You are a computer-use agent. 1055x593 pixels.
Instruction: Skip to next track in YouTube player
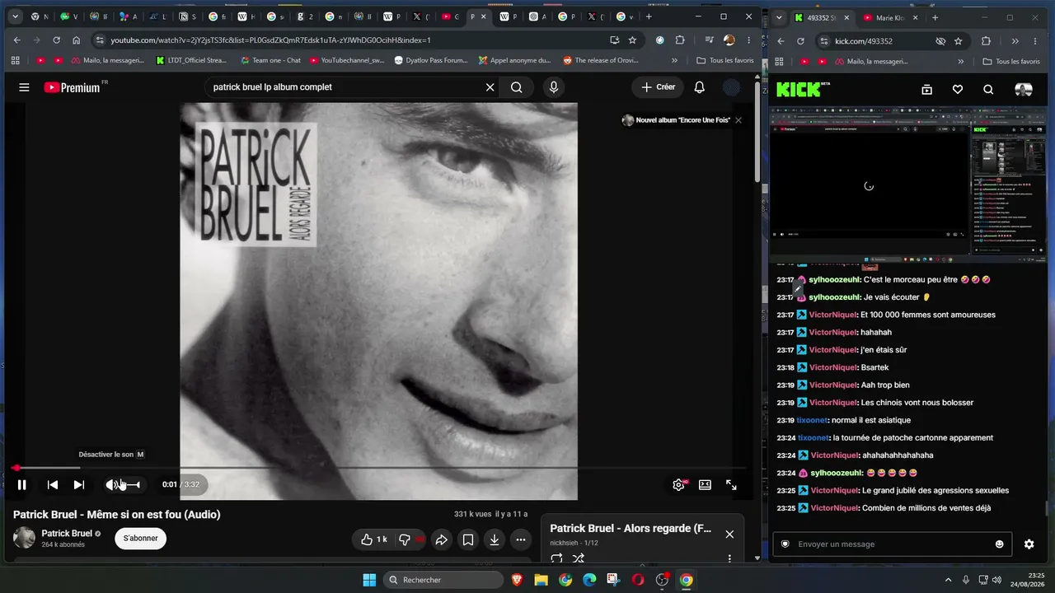point(79,485)
